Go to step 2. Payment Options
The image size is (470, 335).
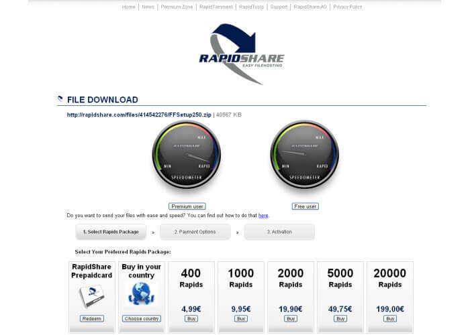(195, 232)
